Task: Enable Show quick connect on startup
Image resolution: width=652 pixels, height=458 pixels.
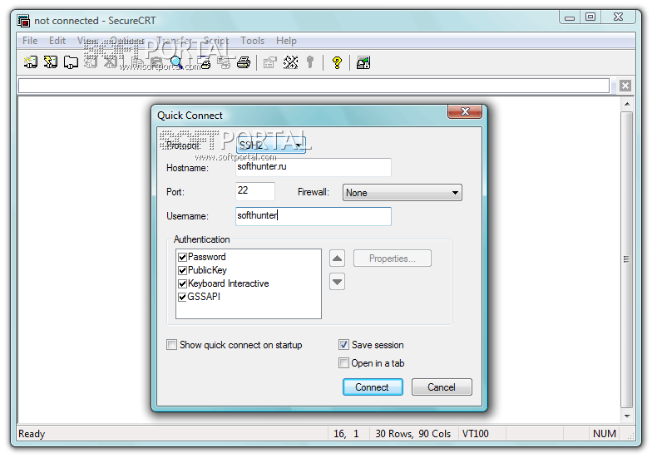Action: click(x=171, y=344)
